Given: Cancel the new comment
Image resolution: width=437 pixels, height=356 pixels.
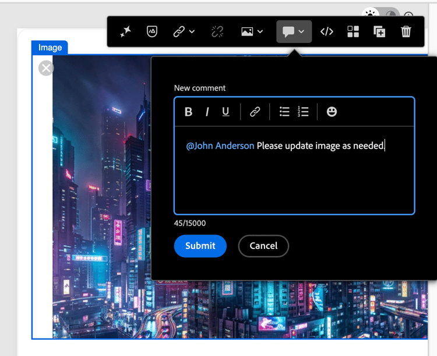Looking at the screenshot, I should 263,246.
